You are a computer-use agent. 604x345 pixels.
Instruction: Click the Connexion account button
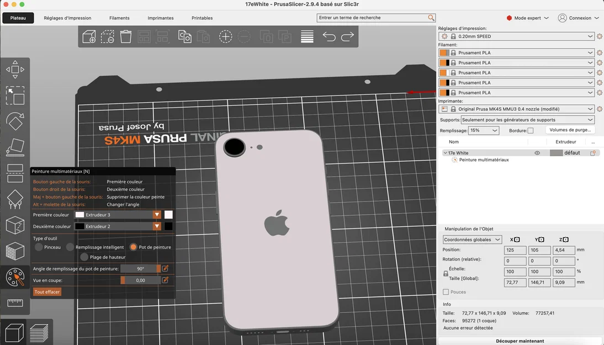click(x=579, y=18)
